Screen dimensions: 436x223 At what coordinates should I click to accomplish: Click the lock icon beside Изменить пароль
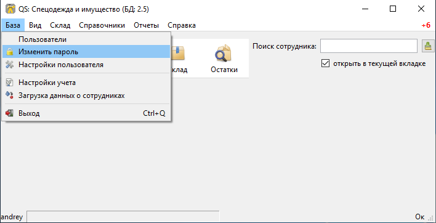pos(10,52)
